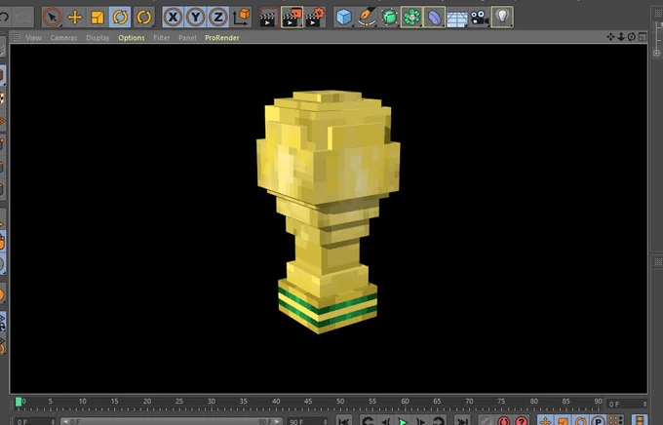The height and width of the screenshot is (425, 663).
Task: Select the highlighted Rotate tool
Action: 120,18
